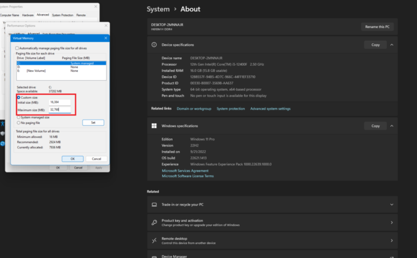This screenshot has height=258, width=417.
Task: Close the Virtual Memory dialog with X
Action: click(x=105, y=38)
